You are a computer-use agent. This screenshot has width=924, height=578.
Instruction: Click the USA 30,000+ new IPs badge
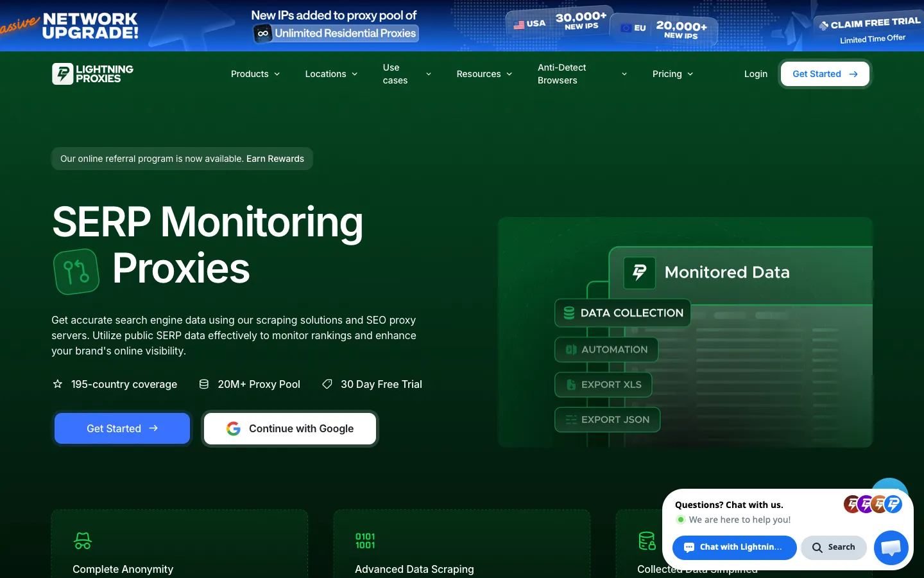[559, 22]
